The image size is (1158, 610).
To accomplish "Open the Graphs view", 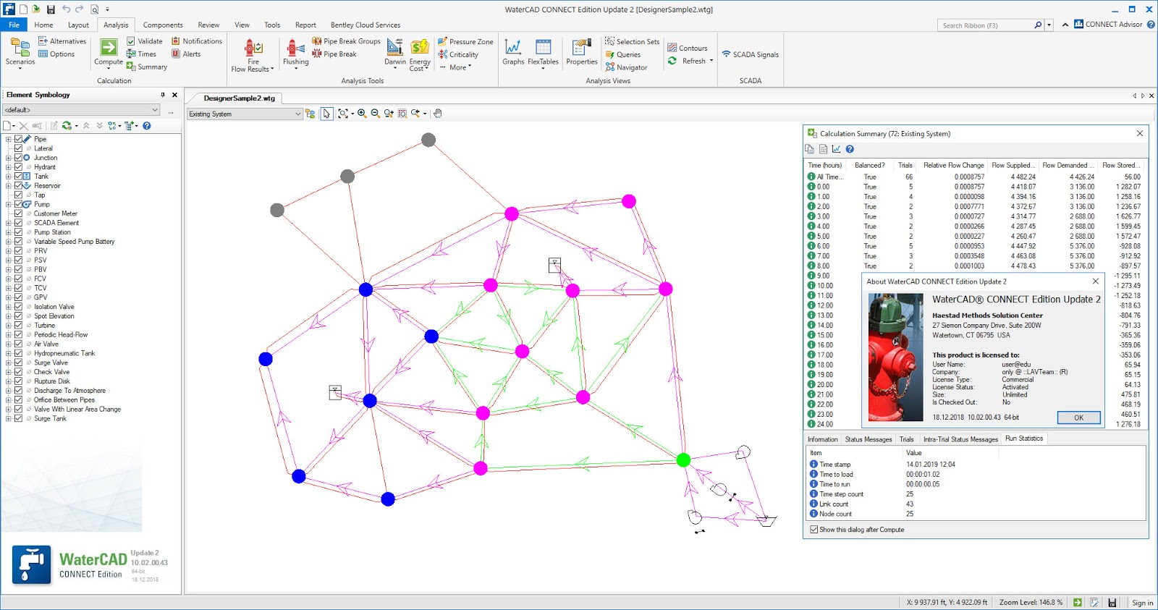I will pos(513,52).
